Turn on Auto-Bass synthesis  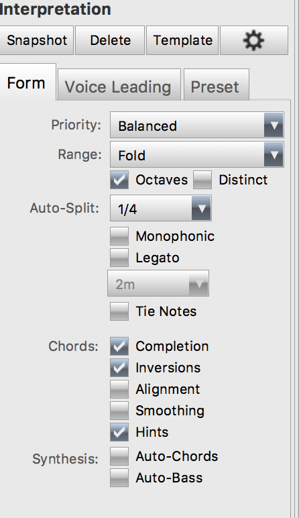point(119,478)
